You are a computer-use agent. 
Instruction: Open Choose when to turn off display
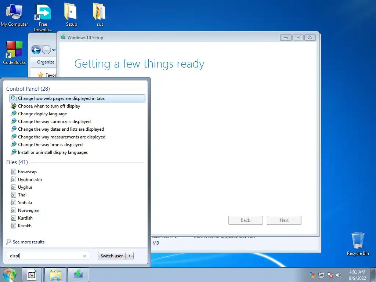(77, 106)
